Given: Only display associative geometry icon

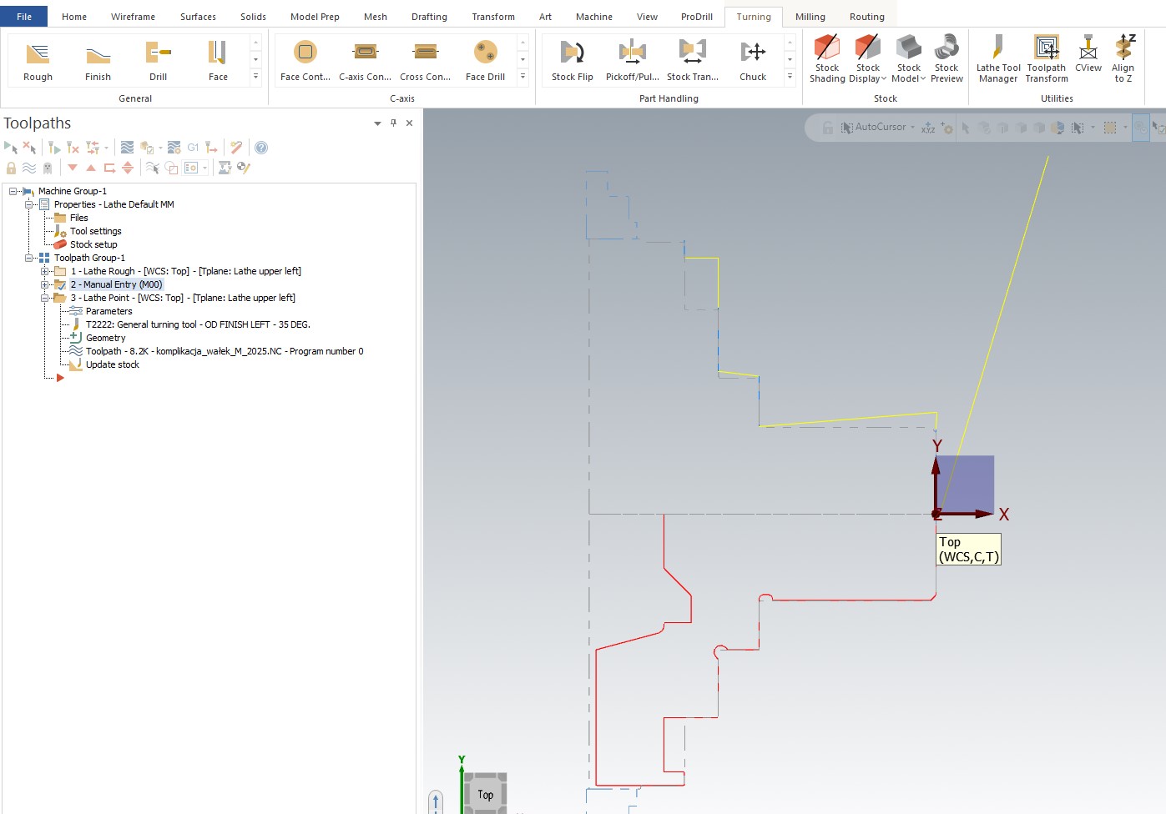Looking at the screenshot, I should [x=171, y=168].
